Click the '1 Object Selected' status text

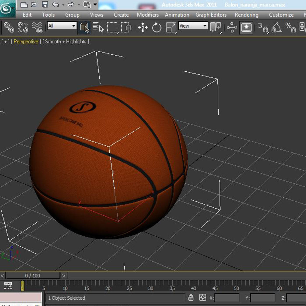click(x=67, y=298)
